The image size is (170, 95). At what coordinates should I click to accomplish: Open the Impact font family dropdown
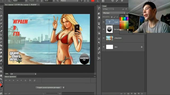pos(26,1)
